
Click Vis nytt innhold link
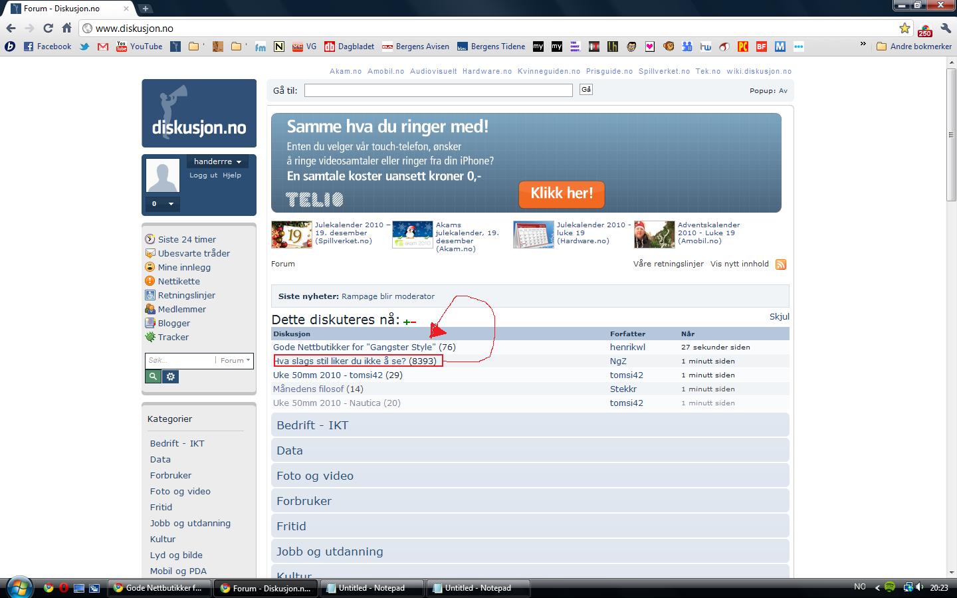pyautogui.click(x=740, y=264)
